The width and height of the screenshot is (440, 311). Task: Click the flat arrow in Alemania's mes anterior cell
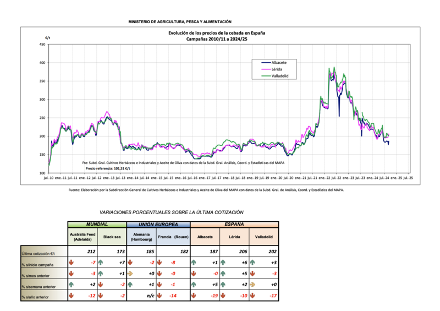[131, 274]
